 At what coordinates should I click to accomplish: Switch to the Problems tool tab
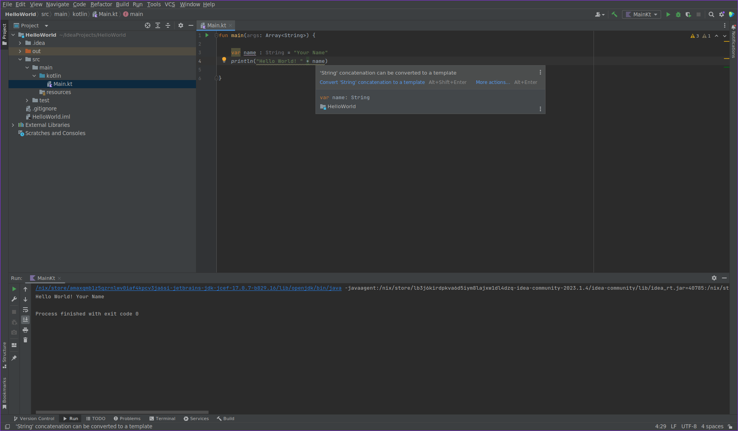pyautogui.click(x=127, y=419)
